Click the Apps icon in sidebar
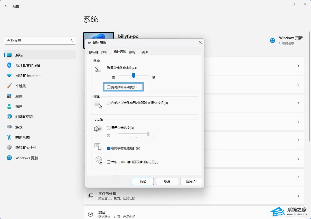 pos(9,96)
